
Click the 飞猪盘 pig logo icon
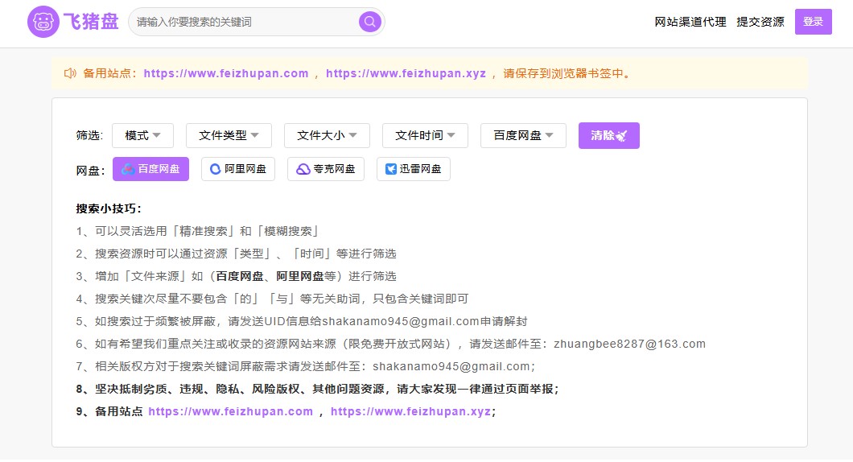point(43,22)
